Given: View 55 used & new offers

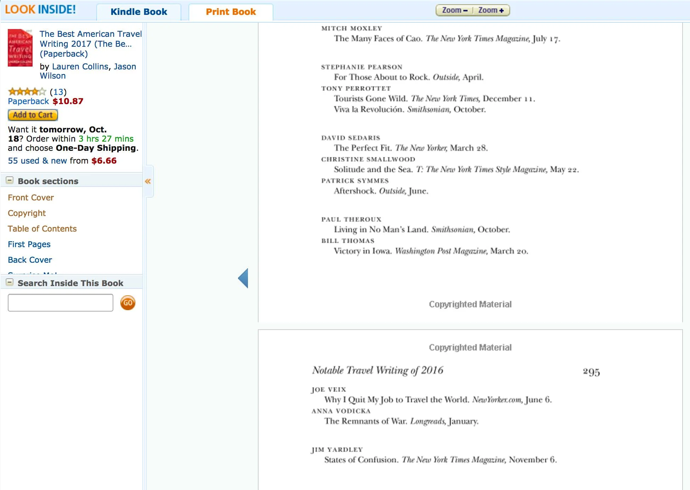Looking at the screenshot, I should pos(37,161).
